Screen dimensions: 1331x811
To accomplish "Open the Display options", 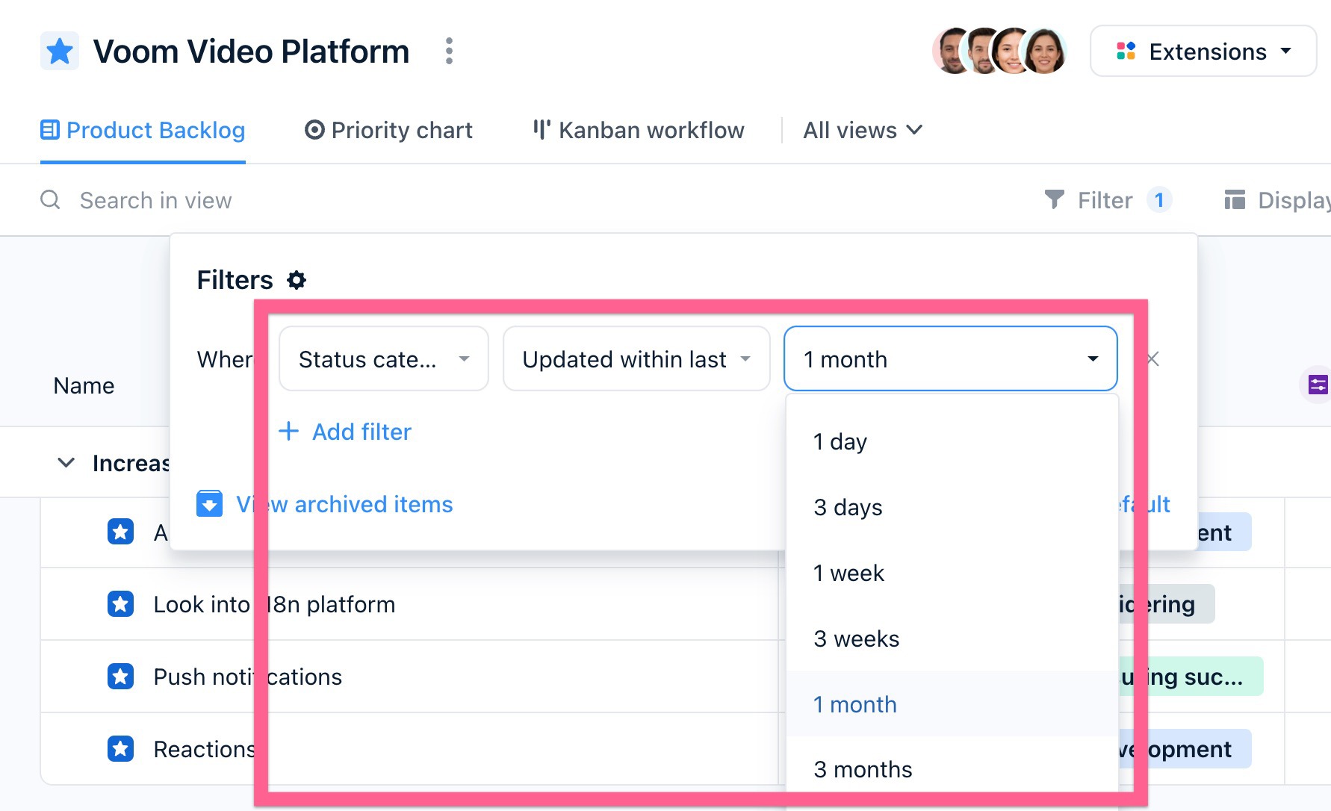I will pos(1277,200).
